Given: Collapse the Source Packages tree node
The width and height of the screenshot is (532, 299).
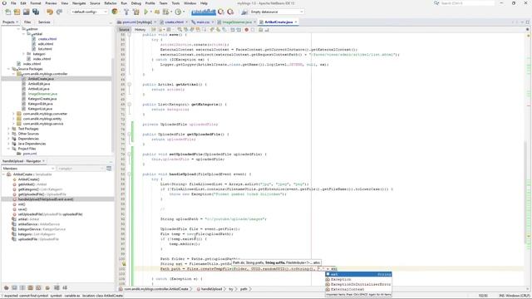Looking at the screenshot, I should click(9, 69).
